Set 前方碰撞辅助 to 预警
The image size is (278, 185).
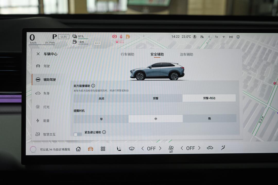pos(155,98)
